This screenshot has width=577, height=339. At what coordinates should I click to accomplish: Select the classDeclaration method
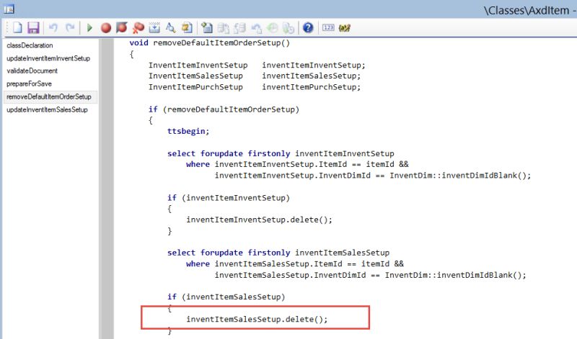point(30,45)
